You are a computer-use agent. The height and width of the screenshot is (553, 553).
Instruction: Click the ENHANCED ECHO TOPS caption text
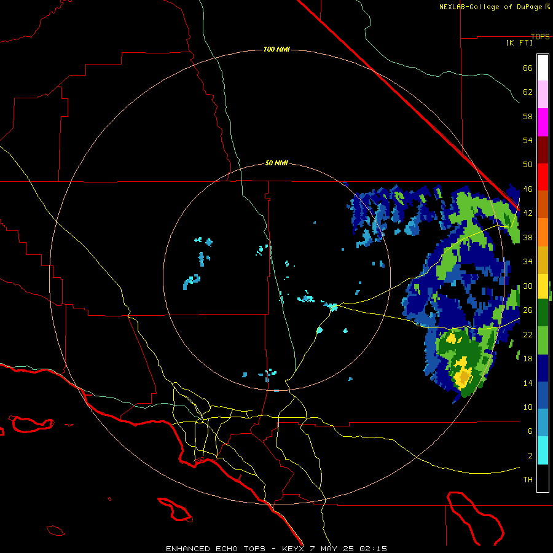pyautogui.click(x=216, y=549)
